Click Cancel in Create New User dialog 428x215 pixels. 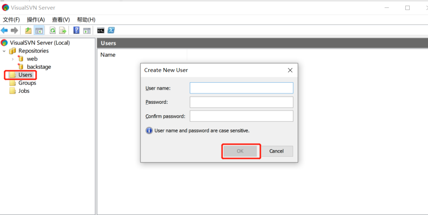coord(276,151)
